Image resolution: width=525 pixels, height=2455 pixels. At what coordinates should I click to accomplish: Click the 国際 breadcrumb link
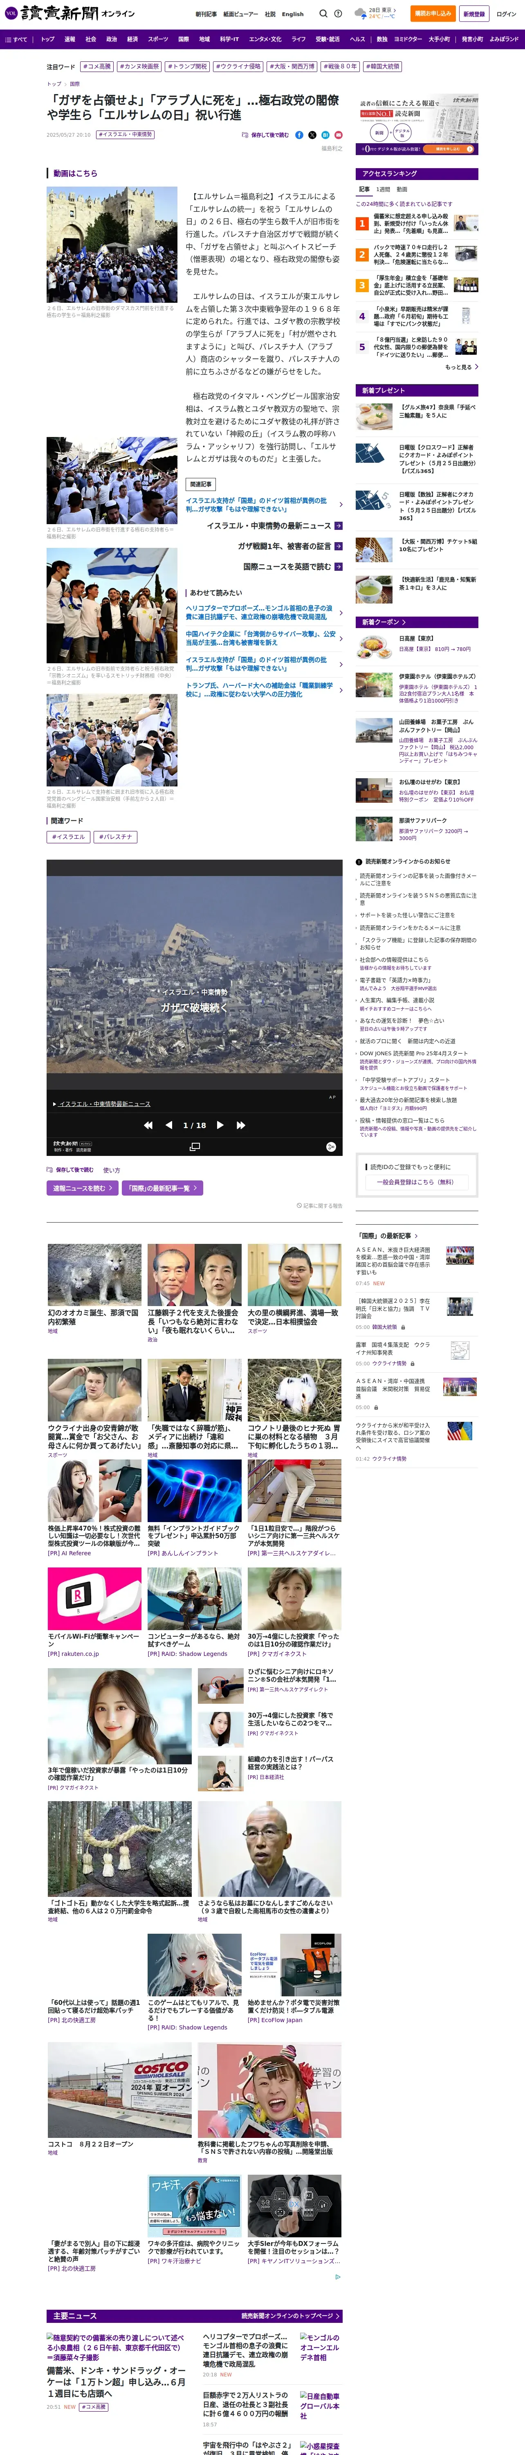click(x=74, y=84)
